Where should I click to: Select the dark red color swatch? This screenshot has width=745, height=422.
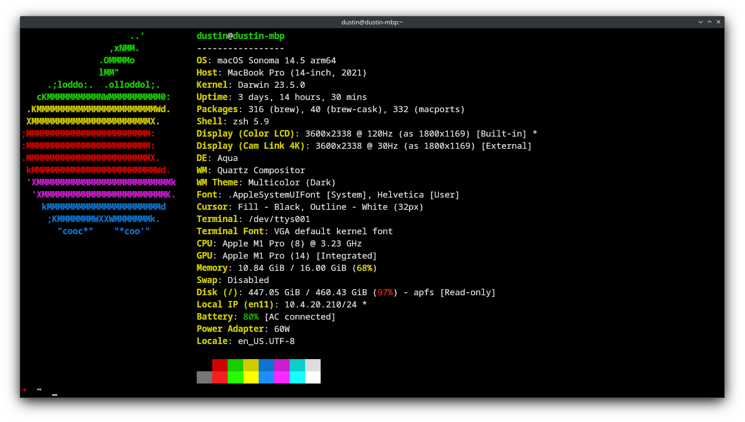(220, 365)
